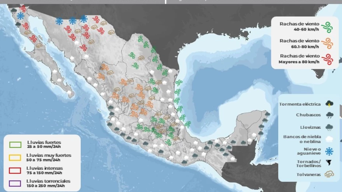The image size is (342, 192).
Task: Click the red wind gust icon for Mayores a 80 km/h
Action: click(327, 59)
